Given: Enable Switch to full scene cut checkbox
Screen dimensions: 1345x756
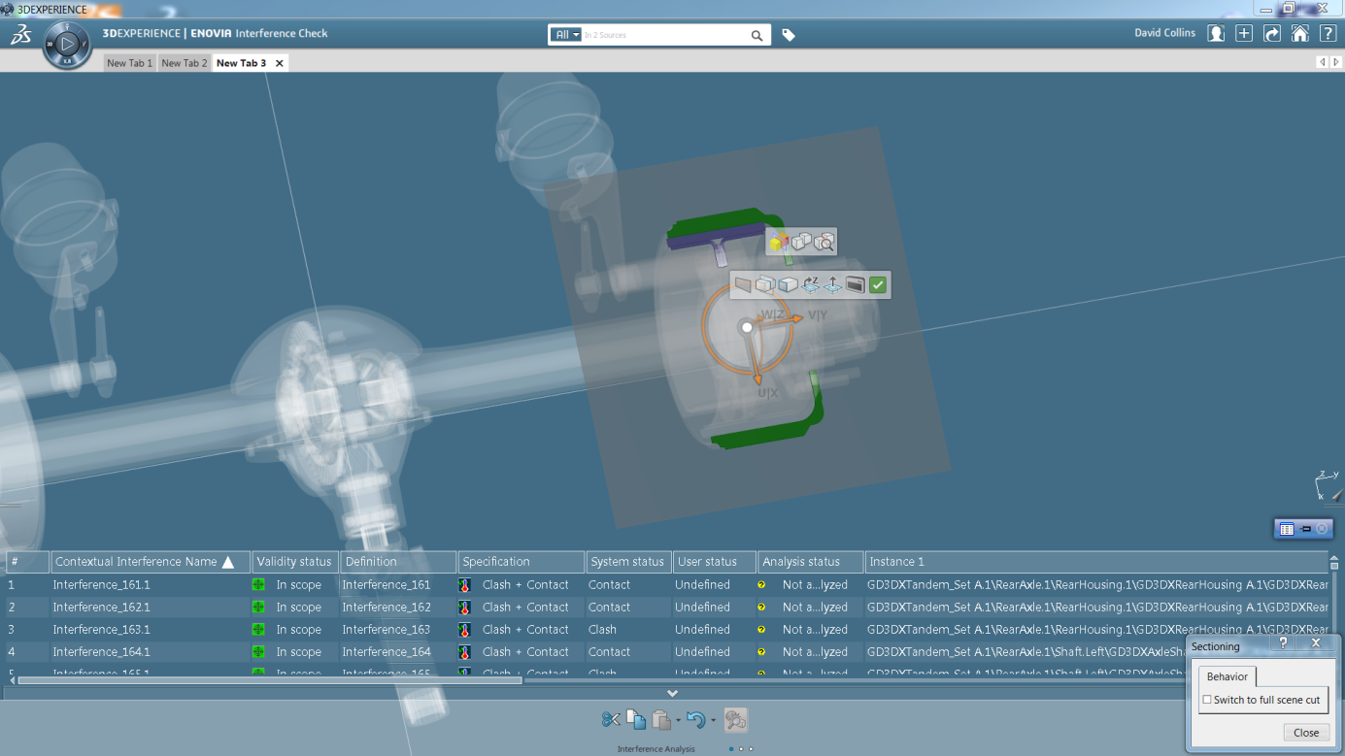Looking at the screenshot, I should point(1207,700).
